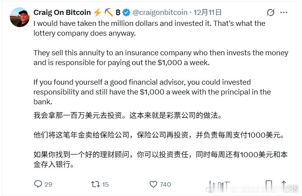
Task: Like the tweet with heart icon
Action: point(154,184)
